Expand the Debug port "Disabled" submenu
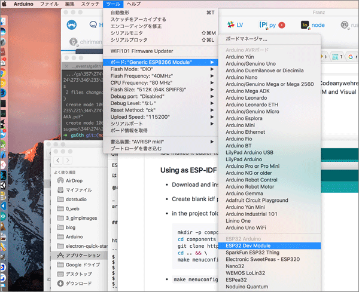Screen dimensions: 359x292 (x=160, y=96)
